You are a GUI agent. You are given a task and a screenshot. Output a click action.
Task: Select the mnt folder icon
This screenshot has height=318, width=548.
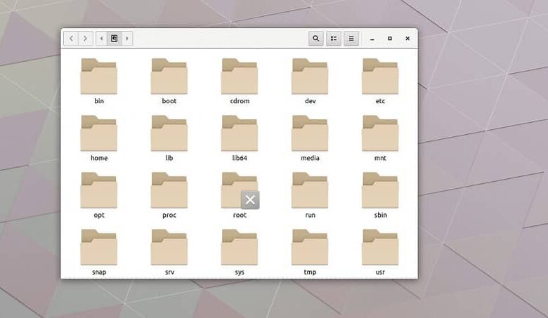point(380,133)
